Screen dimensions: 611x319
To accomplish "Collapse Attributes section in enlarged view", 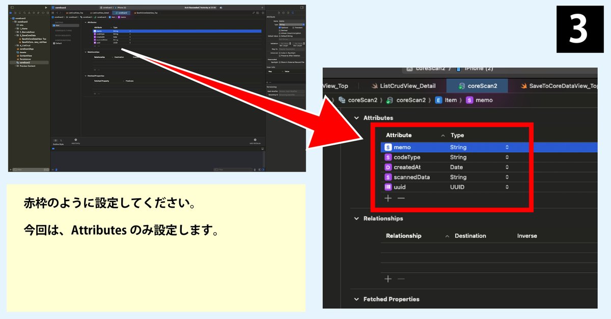I will [x=356, y=118].
